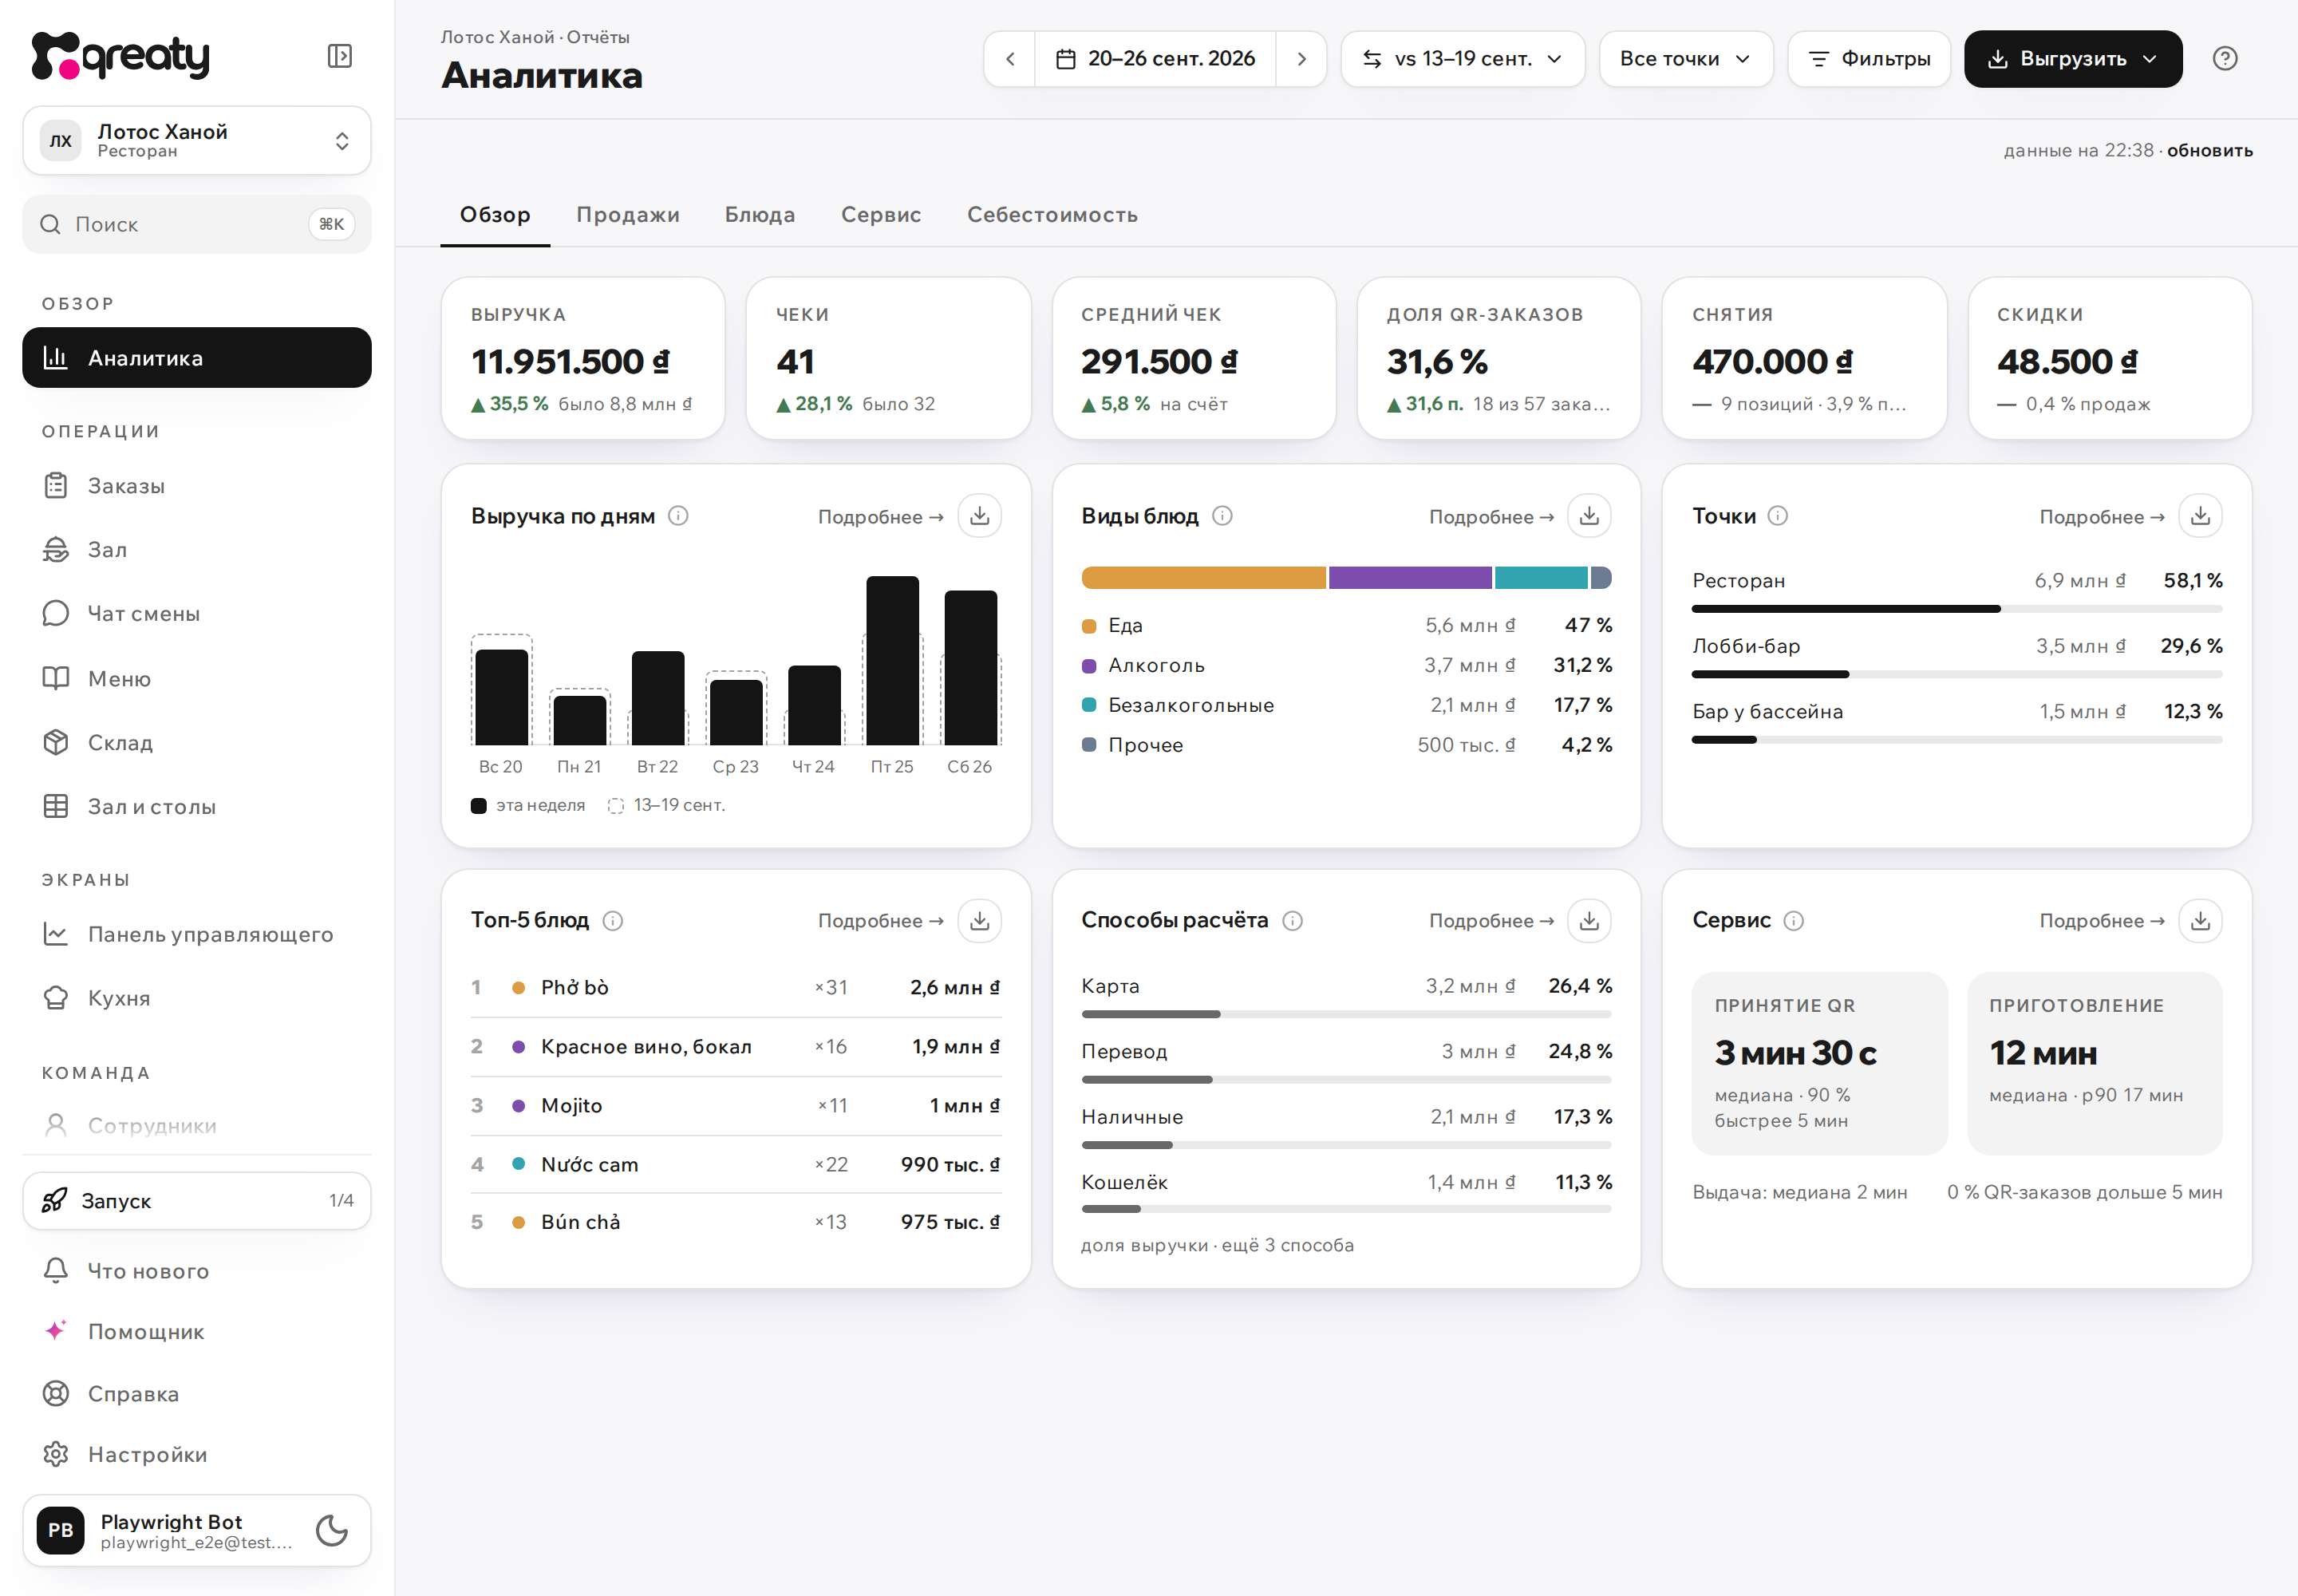This screenshot has width=2298, height=1596.
Task: Open the Выгрузить export dropdown
Action: pyautogui.click(x=2073, y=59)
